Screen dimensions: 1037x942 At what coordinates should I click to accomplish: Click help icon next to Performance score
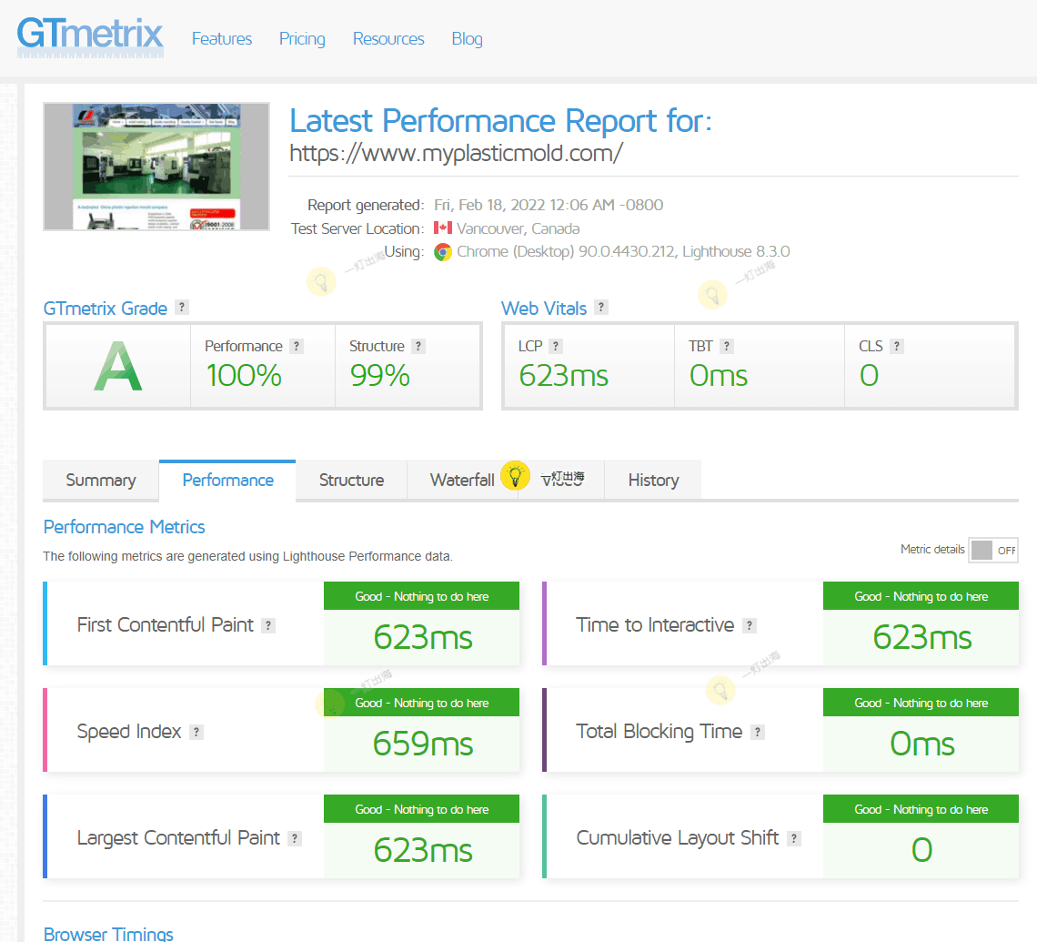pos(297,346)
